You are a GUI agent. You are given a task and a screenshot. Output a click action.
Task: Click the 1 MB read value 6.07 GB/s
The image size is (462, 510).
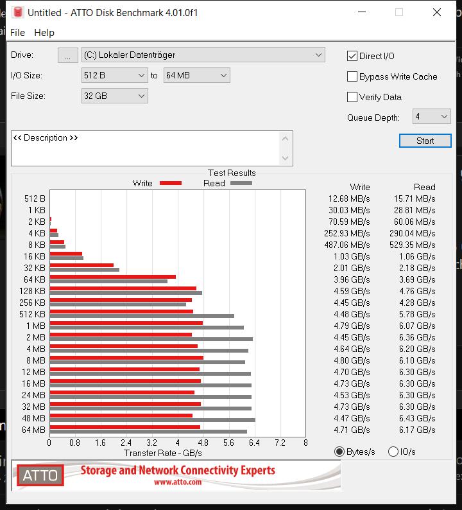pyautogui.click(x=417, y=326)
